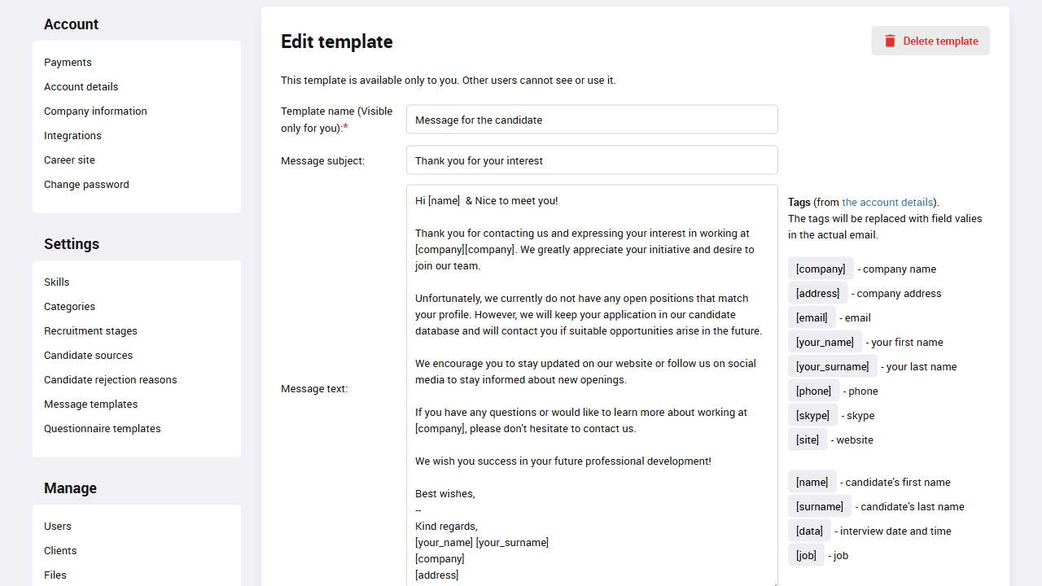The width and height of the screenshot is (1042, 586).
Task: Go to Company information page
Action: pos(95,111)
